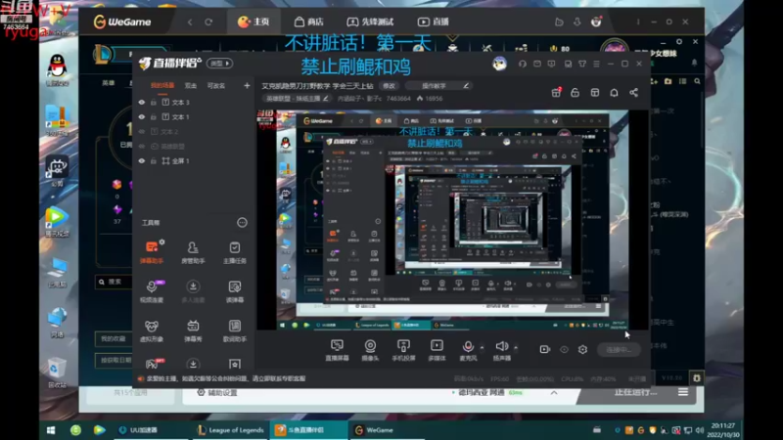Open the T-shirt skin icon
Image resolution: width=783 pixels, height=440 pixels.
(x=582, y=64)
